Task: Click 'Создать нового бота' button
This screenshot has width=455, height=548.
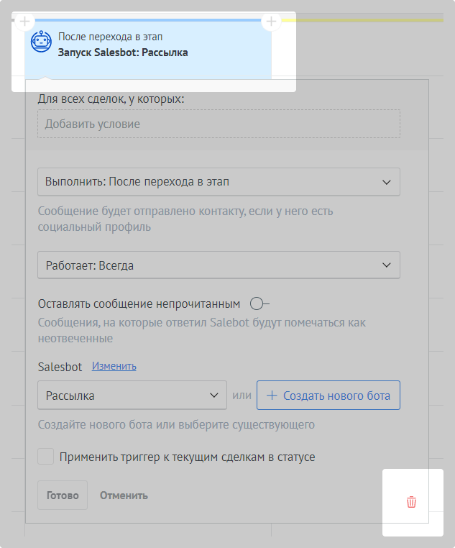Action: point(328,396)
